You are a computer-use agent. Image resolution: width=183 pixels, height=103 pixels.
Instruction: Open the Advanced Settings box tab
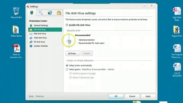59,13
